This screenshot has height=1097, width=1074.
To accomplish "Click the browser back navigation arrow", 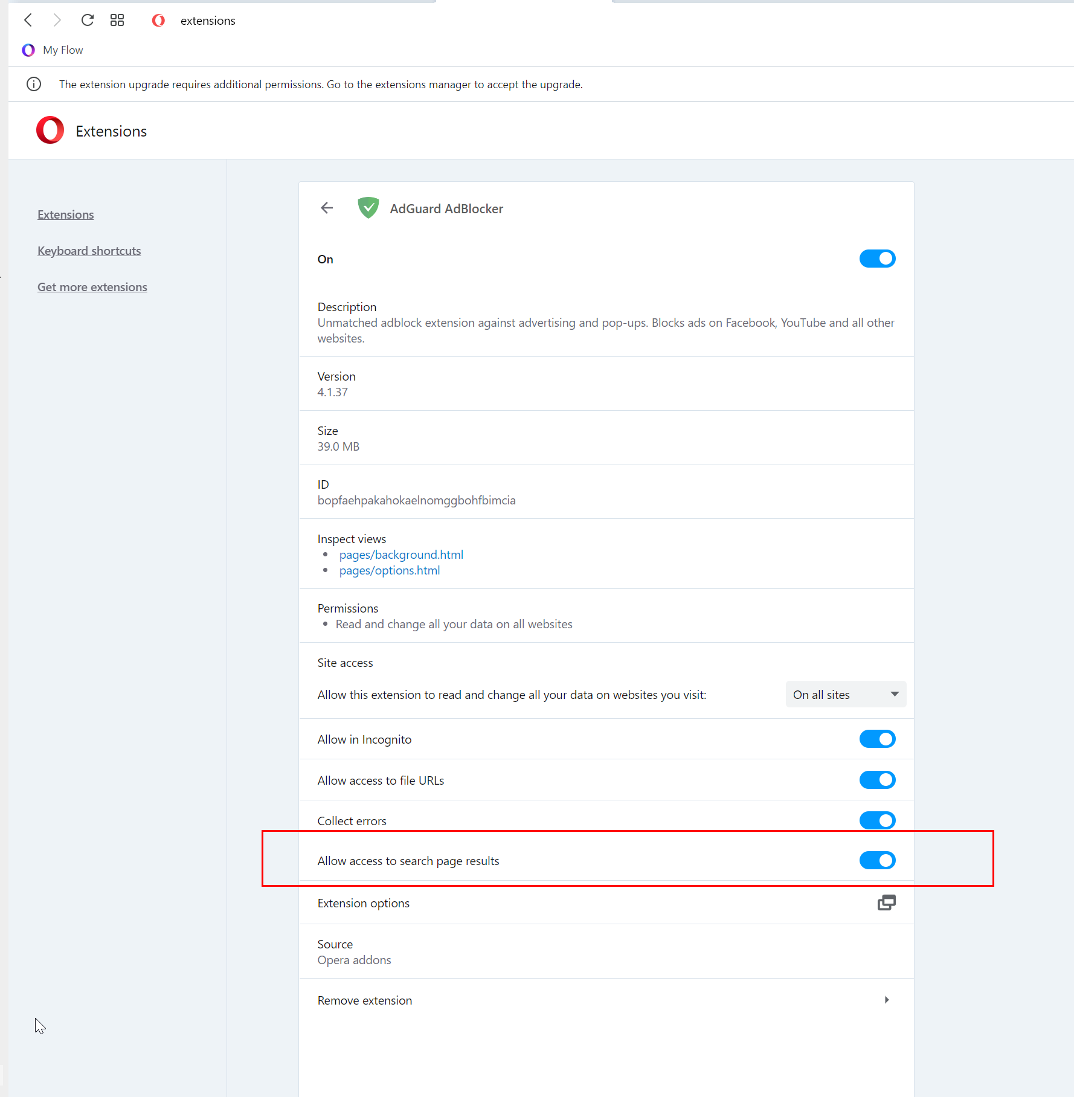I will click(28, 20).
